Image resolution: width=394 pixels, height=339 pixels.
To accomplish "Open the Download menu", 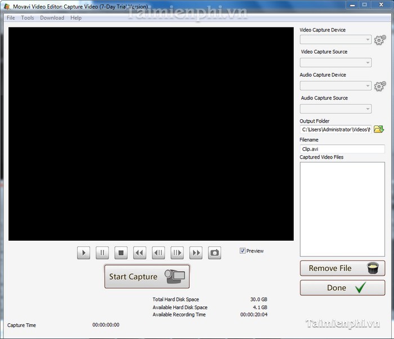I will [x=52, y=18].
